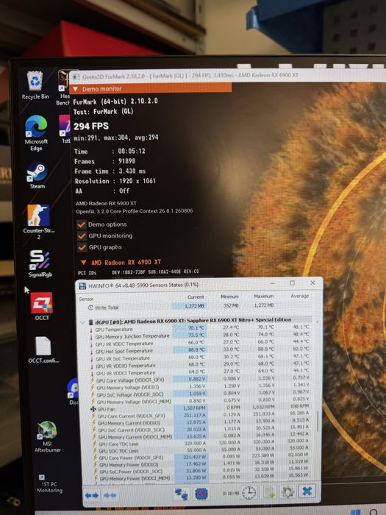The width and height of the screenshot is (386, 515).
Task: Click the 88.8 °C hot spot current value
Action: tap(196, 349)
